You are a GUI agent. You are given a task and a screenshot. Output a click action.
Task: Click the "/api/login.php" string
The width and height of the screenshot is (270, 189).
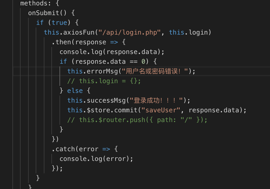(130, 32)
